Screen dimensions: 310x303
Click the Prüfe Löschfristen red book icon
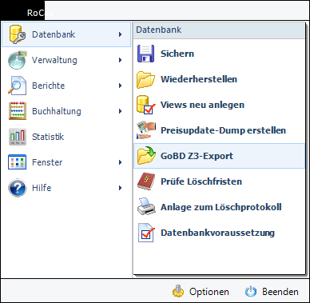click(145, 181)
